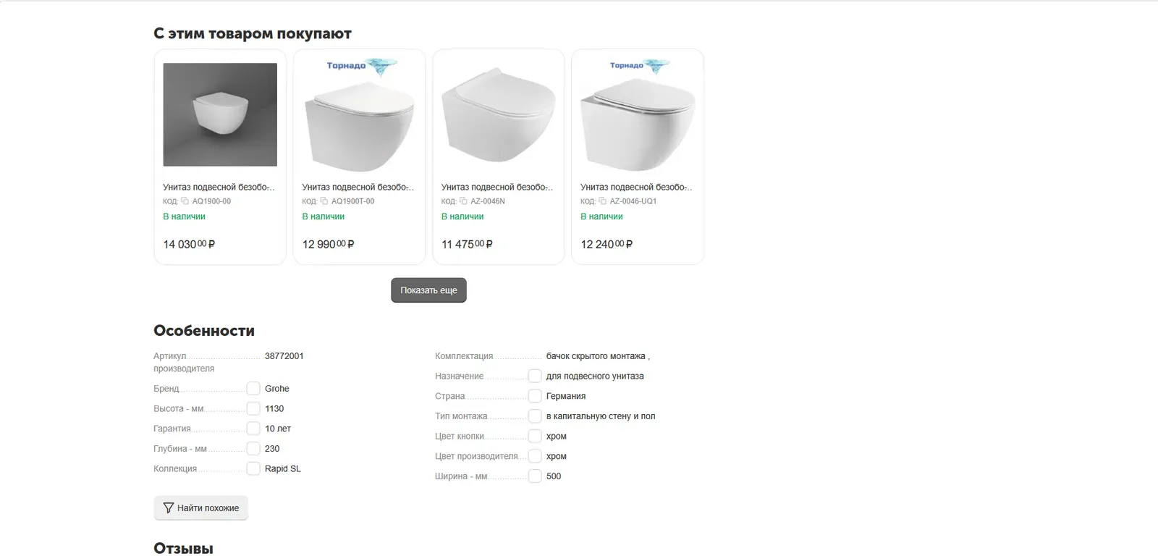
Task: Check the Цвет кнопки хром checkbox
Action: click(x=535, y=437)
